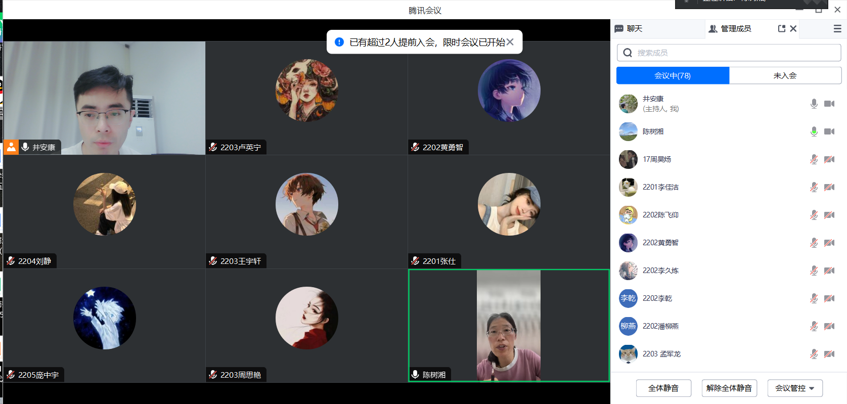Switch to the 聊天 tab

click(x=629, y=29)
